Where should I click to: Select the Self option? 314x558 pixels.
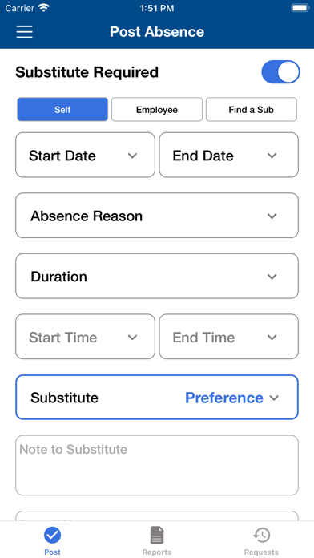click(x=62, y=110)
